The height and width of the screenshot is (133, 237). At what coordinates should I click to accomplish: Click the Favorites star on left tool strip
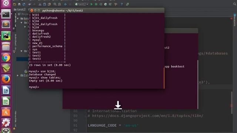pos(14,129)
